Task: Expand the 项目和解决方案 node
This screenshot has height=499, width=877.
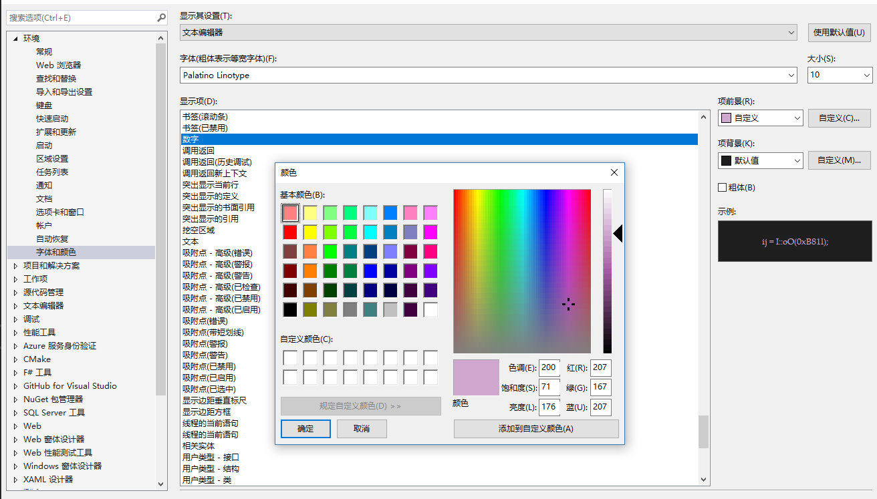Action: [16, 265]
